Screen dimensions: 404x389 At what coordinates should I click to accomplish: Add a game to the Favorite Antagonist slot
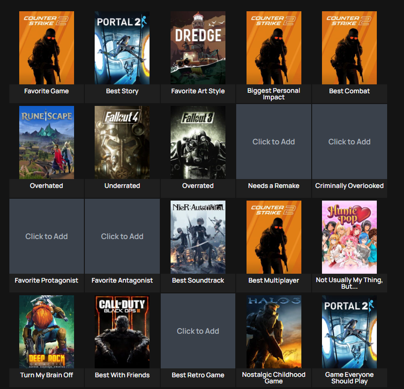coord(122,236)
